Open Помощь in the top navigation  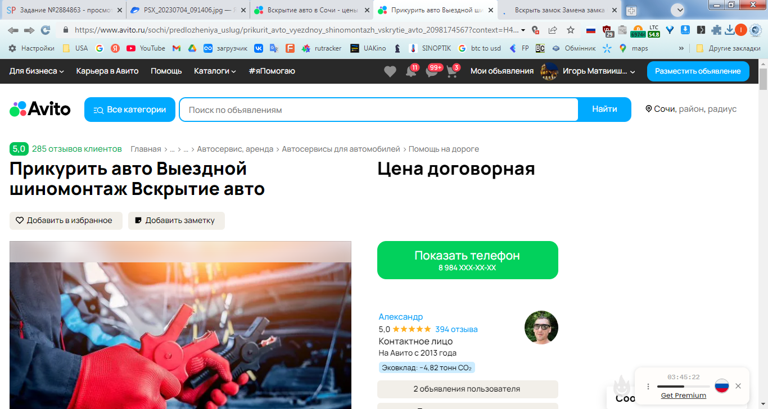point(166,71)
